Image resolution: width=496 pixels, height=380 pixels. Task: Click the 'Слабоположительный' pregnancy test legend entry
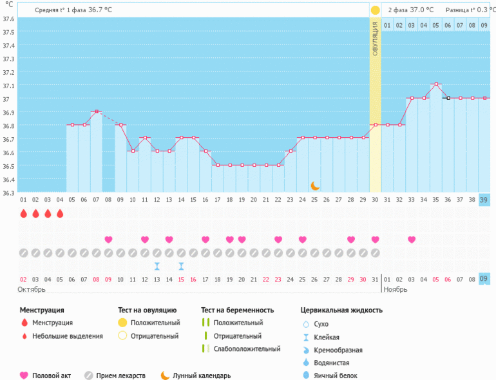click(x=247, y=348)
